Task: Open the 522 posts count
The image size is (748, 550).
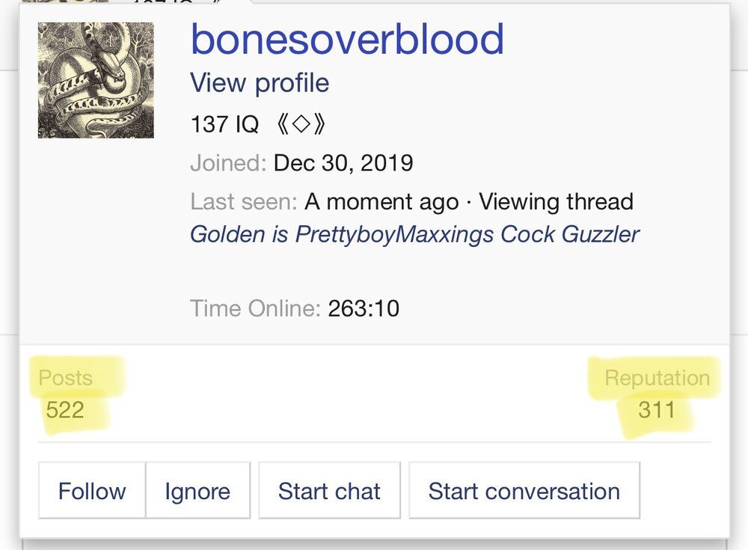Action: pyautogui.click(x=65, y=409)
